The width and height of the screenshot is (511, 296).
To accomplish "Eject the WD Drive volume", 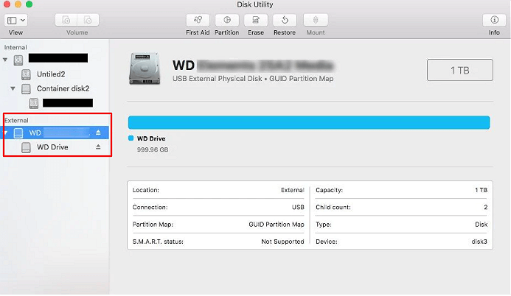I will [98, 147].
